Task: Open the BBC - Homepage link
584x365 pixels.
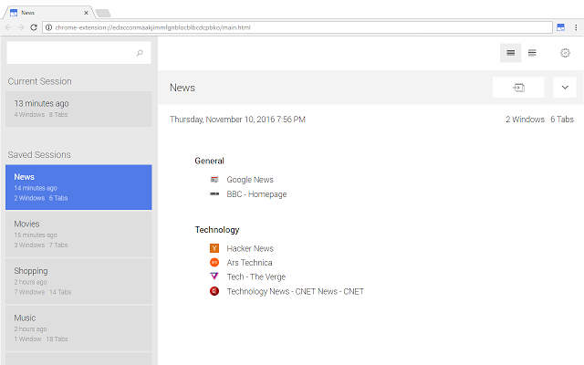Action: (256, 194)
